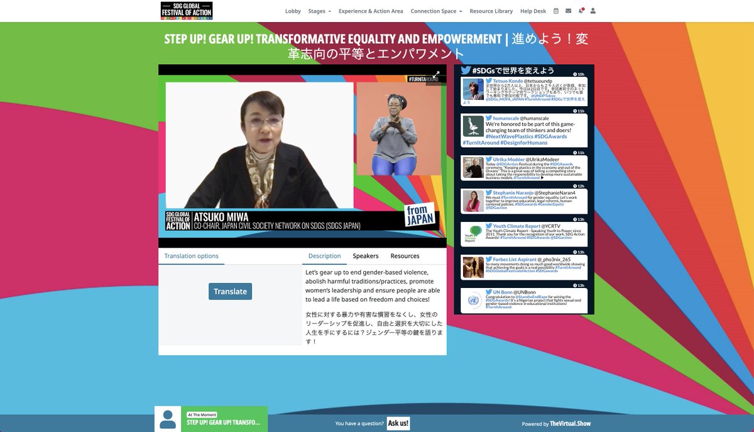Image resolution: width=754 pixels, height=432 pixels.
Task: Switch to the Speakers tab
Action: pos(365,256)
